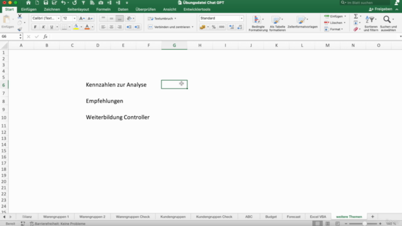Open Bedingte Formatierung
Screen dimensions: 402x226
258,23
